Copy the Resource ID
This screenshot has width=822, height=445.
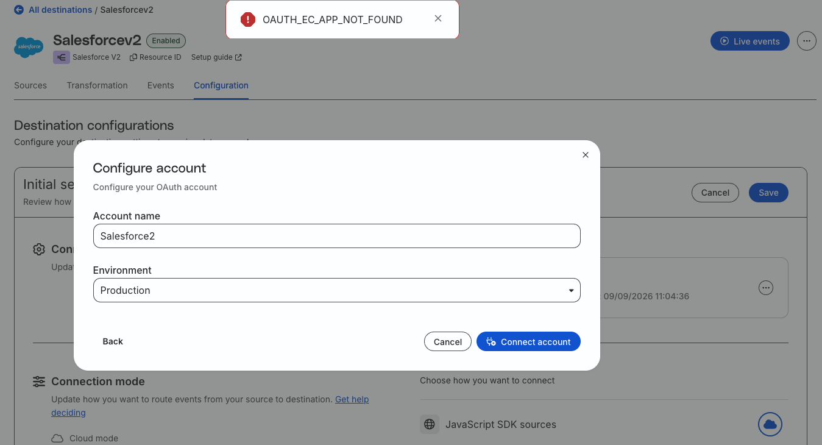155,57
